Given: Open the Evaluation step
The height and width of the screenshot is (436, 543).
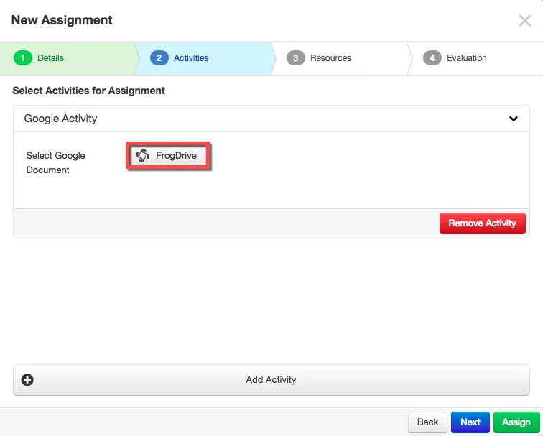Looking at the screenshot, I should coord(476,58).
